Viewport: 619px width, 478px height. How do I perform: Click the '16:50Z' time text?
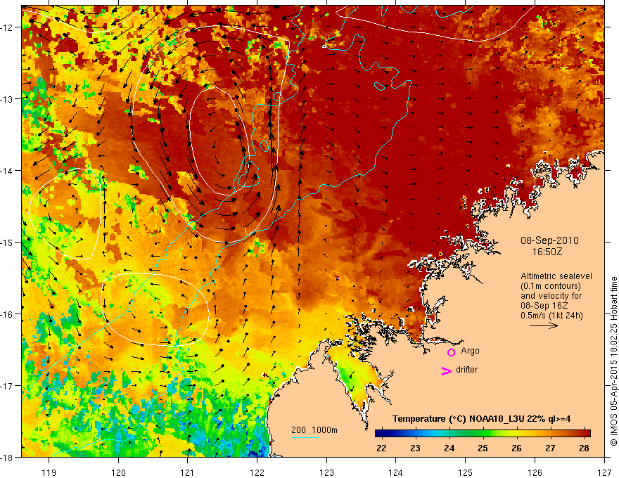coord(547,251)
